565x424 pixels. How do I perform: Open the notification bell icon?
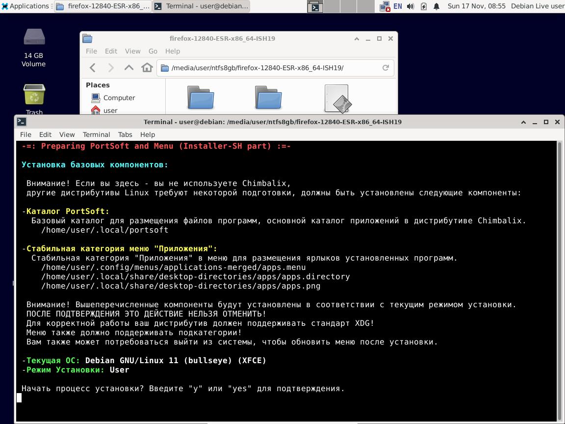tap(437, 6)
